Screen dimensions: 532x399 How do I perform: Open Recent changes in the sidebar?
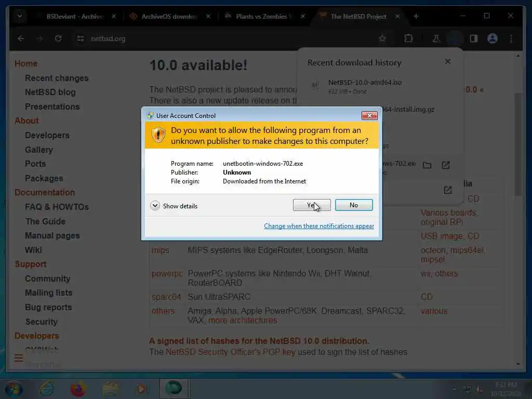click(57, 78)
